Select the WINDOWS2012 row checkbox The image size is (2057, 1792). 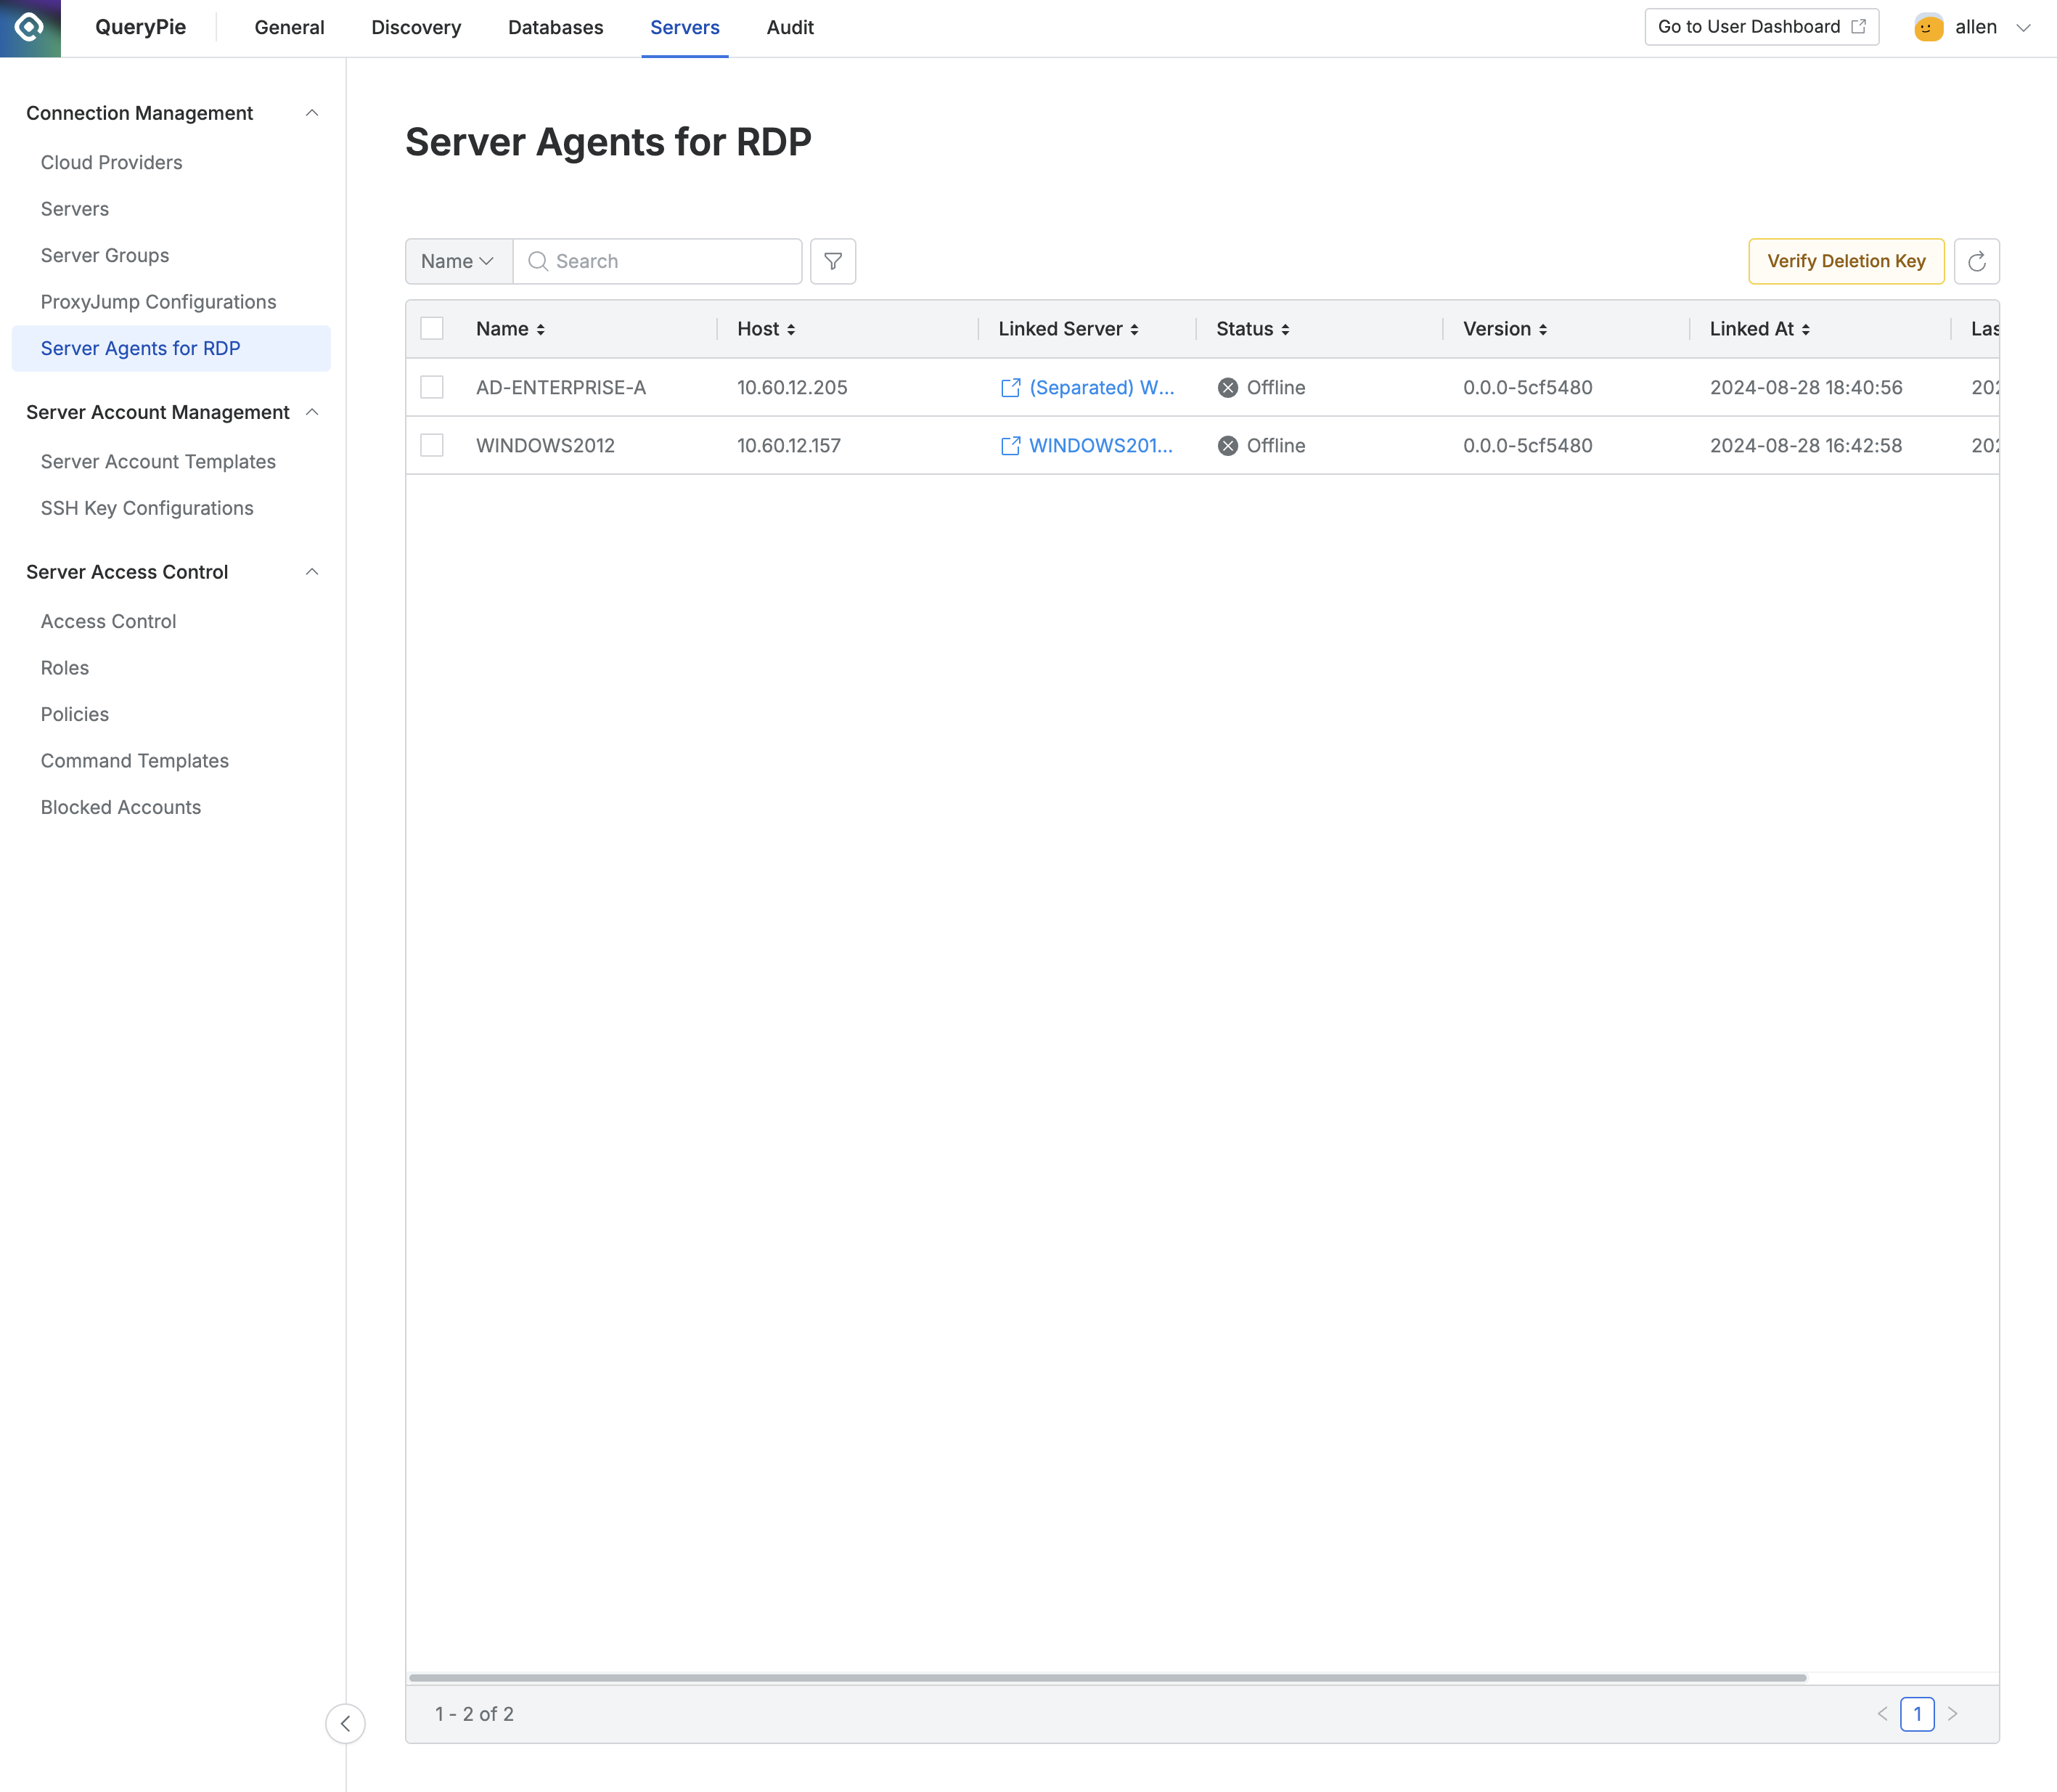point(432,446)
